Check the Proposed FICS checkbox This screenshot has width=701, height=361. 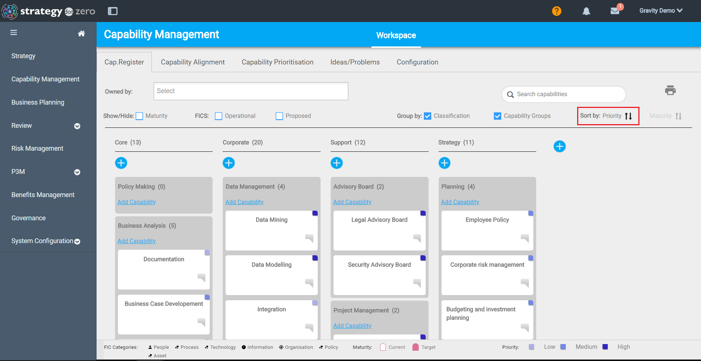point(279,116)
